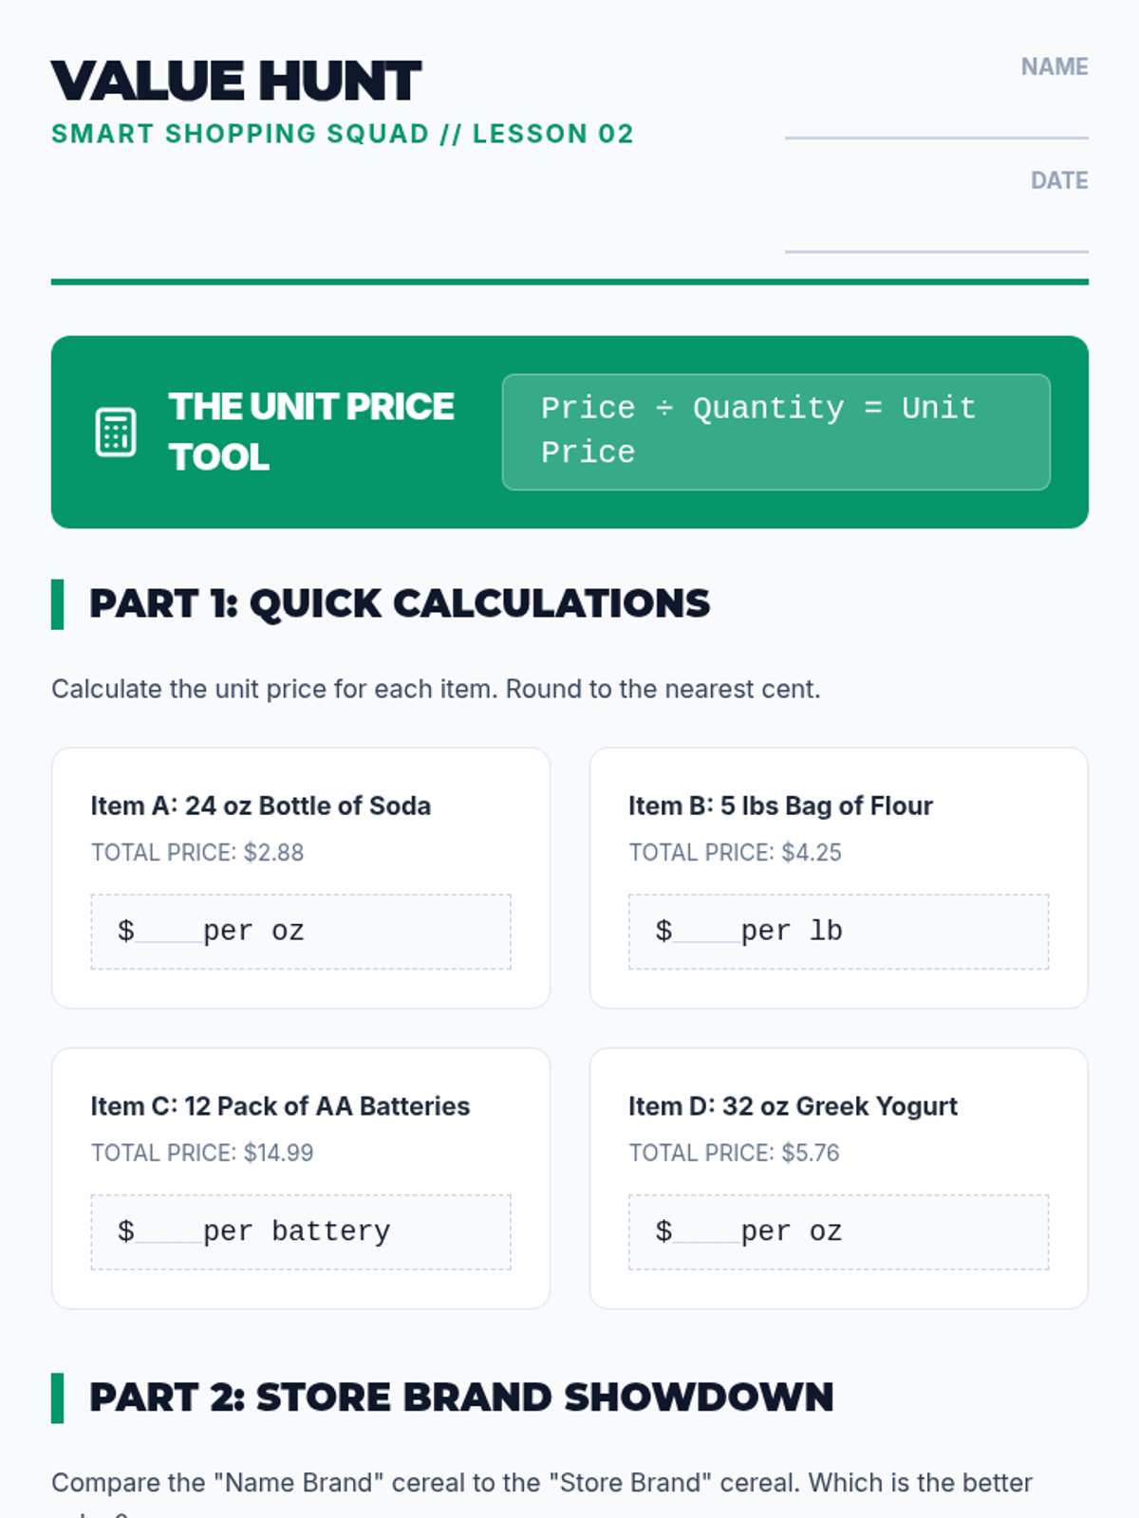Click the 12 Pack of AA Batteries title
Viewport: 1139px width, 1518px height.
coord(280,1106)
